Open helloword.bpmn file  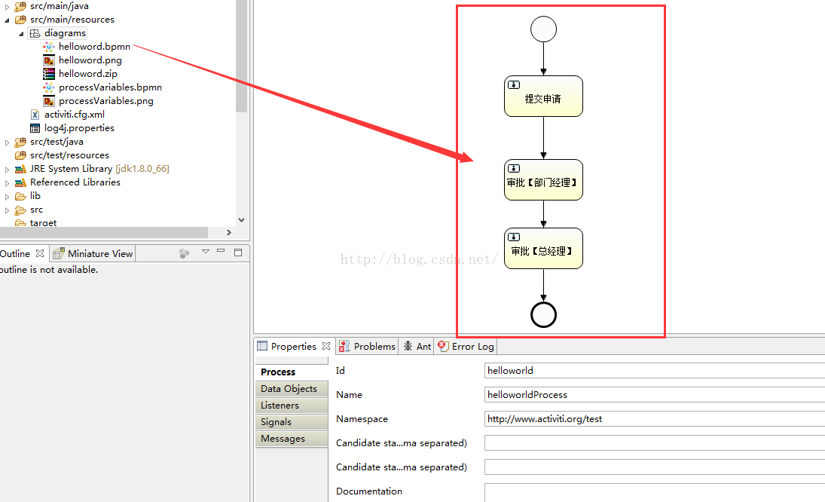[x=94, y=46]
